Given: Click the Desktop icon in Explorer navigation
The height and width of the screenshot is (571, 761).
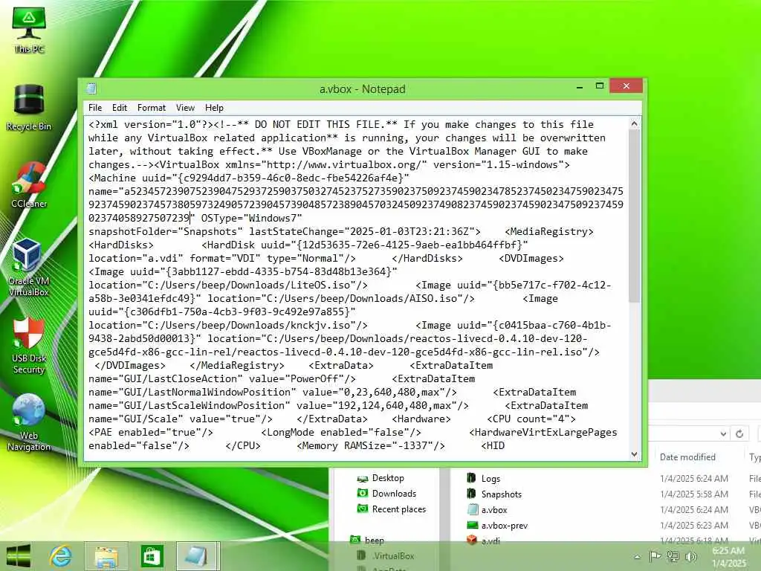Looking at the screenshot, I should (363, 478).
